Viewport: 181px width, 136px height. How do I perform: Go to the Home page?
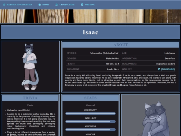pyautogui.click(x=44, y=5)
